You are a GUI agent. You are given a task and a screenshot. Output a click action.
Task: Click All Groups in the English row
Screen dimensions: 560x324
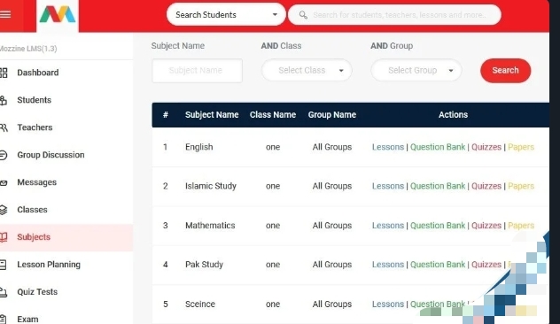pos(332,147)
